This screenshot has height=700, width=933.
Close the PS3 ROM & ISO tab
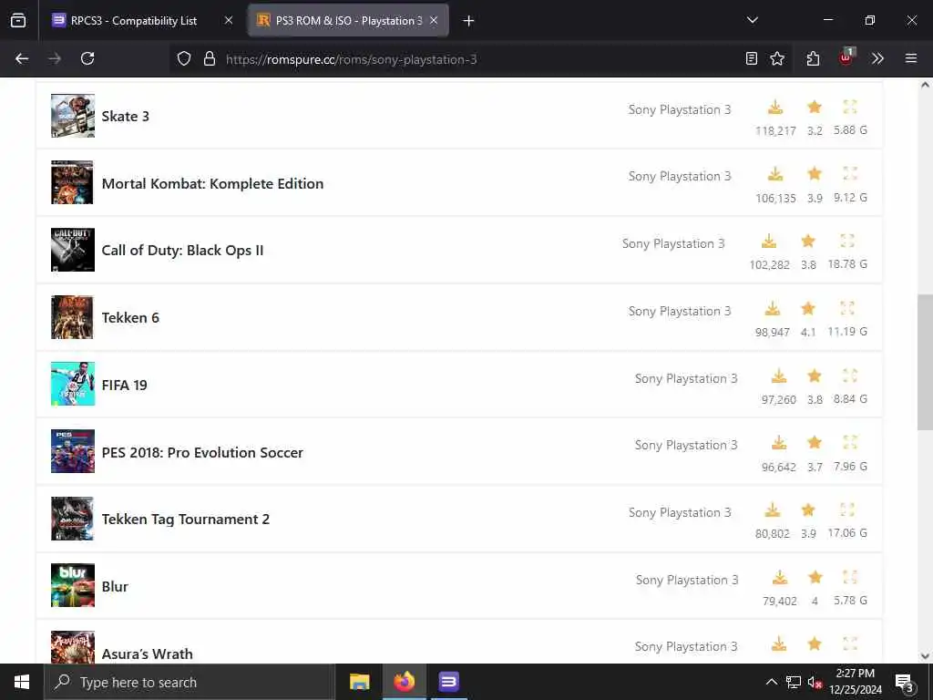pos(434,20)
